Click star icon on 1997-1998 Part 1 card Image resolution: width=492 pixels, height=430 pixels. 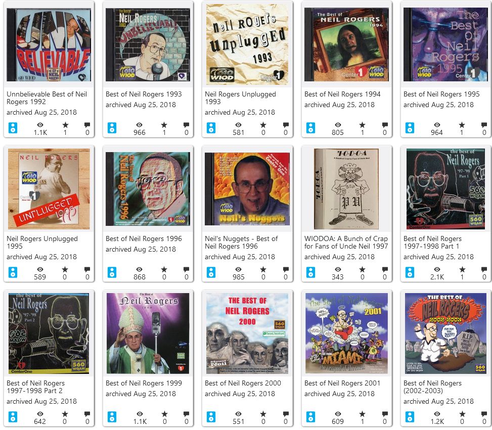[462, 269]
